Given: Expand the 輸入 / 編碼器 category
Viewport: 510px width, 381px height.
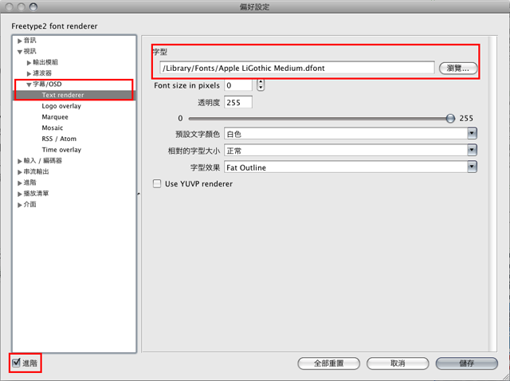Looking at the screenshot, I should tap(19, 161).
